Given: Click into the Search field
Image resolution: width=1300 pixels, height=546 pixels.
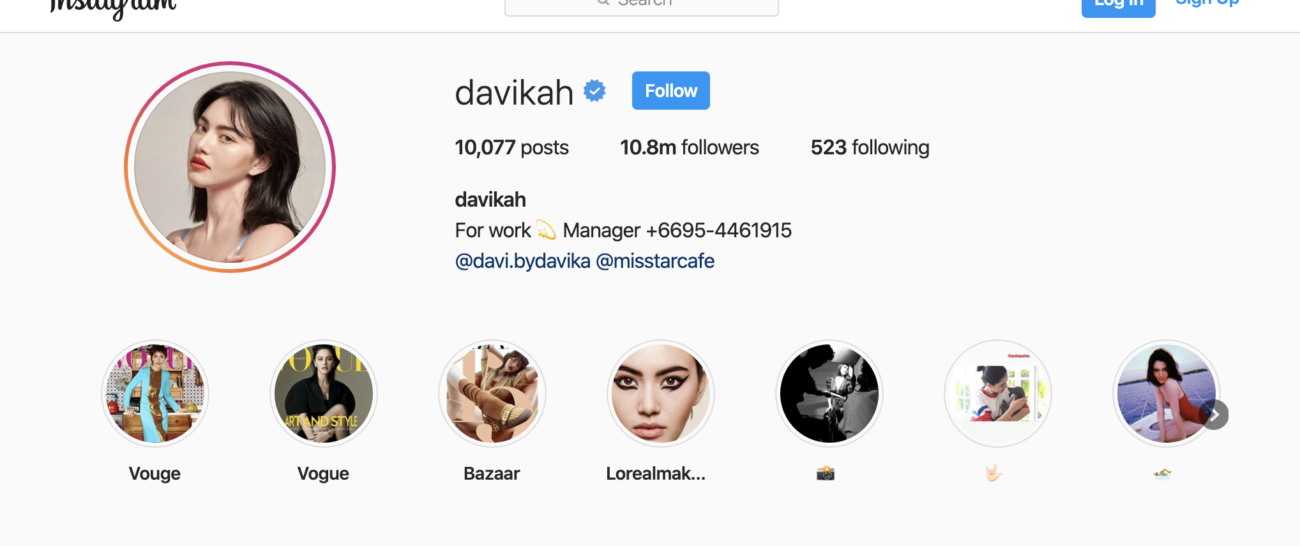Looking at the screenshot, I should [642, 5].
